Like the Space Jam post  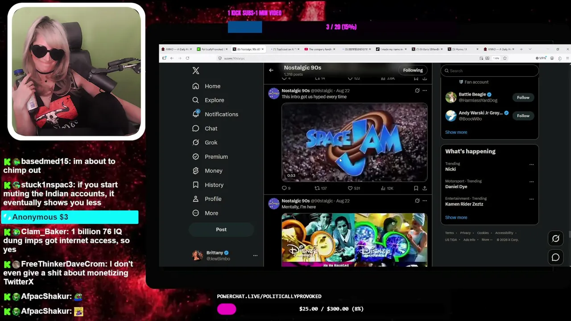click(x=354, y=188)
